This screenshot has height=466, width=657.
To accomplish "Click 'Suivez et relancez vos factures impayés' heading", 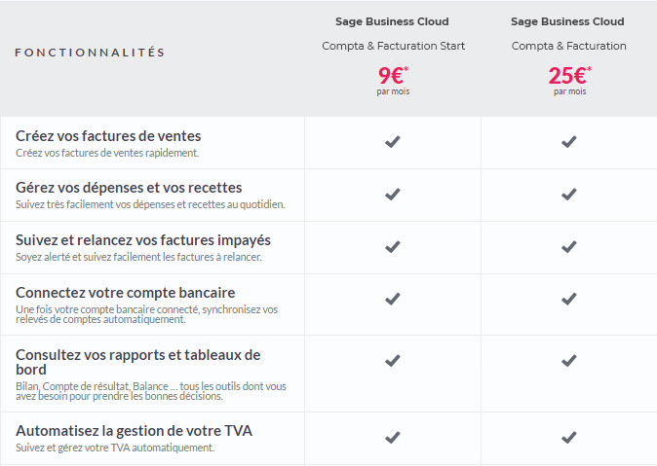I will 143,239.
